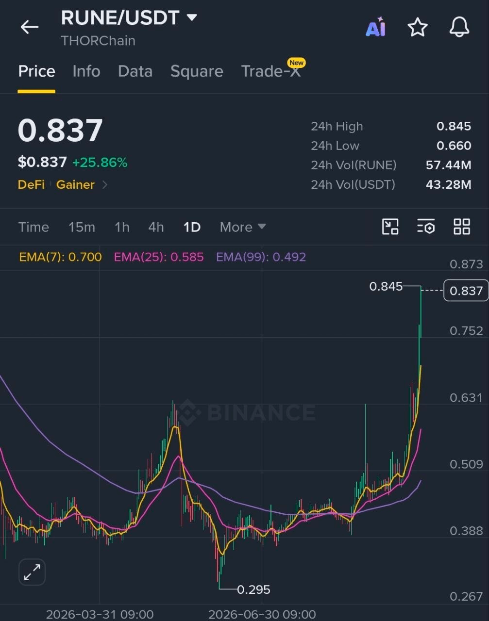Tap the 0.873 price axis label
The height and width of the screenshot is (621, 489).
pyautogui.click(x=466, y=264)
